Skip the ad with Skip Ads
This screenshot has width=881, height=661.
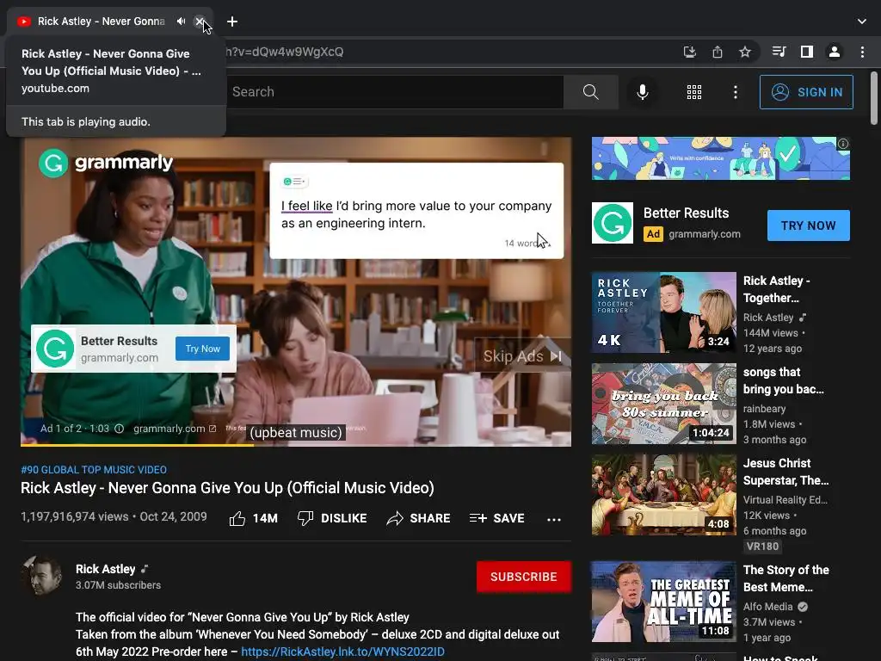522,355
